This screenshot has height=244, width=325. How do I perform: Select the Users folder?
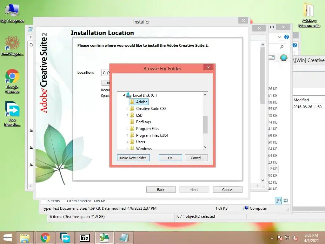[137, 142]
